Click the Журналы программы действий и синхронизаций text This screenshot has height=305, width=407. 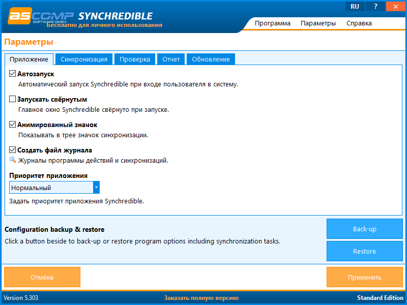pyautogui.click(x=93, y=161)
